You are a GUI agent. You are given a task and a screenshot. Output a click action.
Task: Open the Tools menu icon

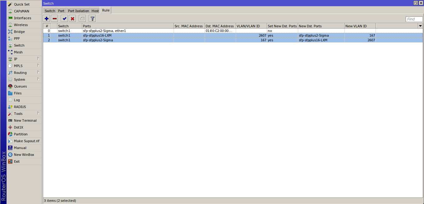[10, 114]
